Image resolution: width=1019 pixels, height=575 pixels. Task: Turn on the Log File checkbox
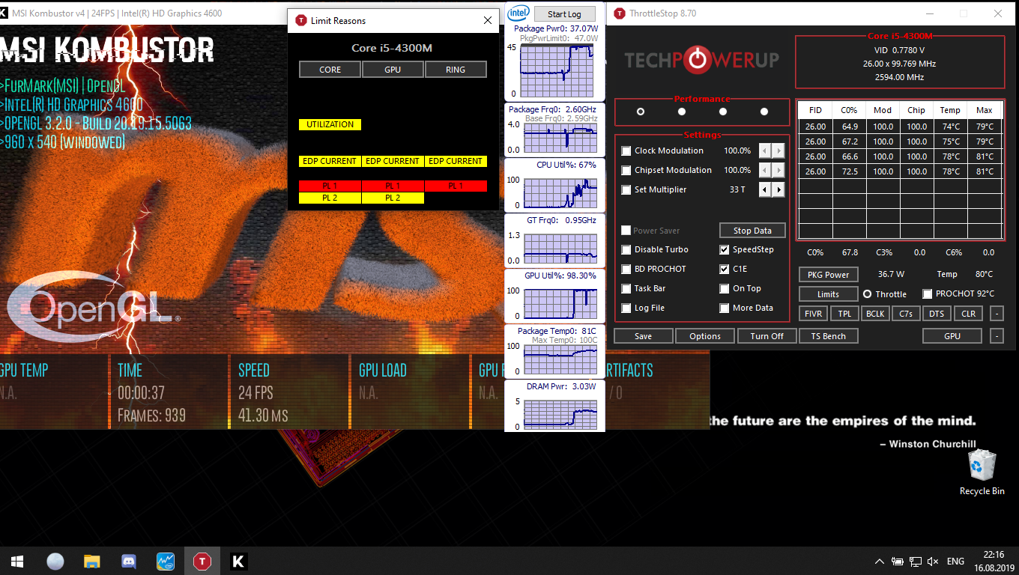click(x=626, y=308)
